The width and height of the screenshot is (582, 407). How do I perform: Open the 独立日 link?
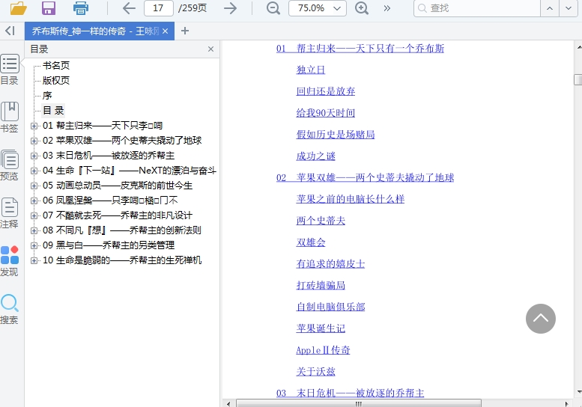pos(311,70)
